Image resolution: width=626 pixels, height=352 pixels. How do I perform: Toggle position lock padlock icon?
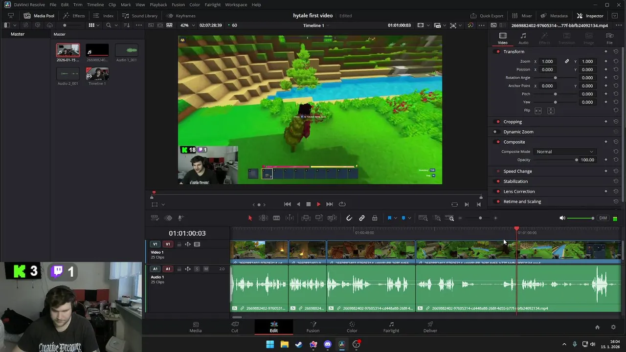point(375,218)
